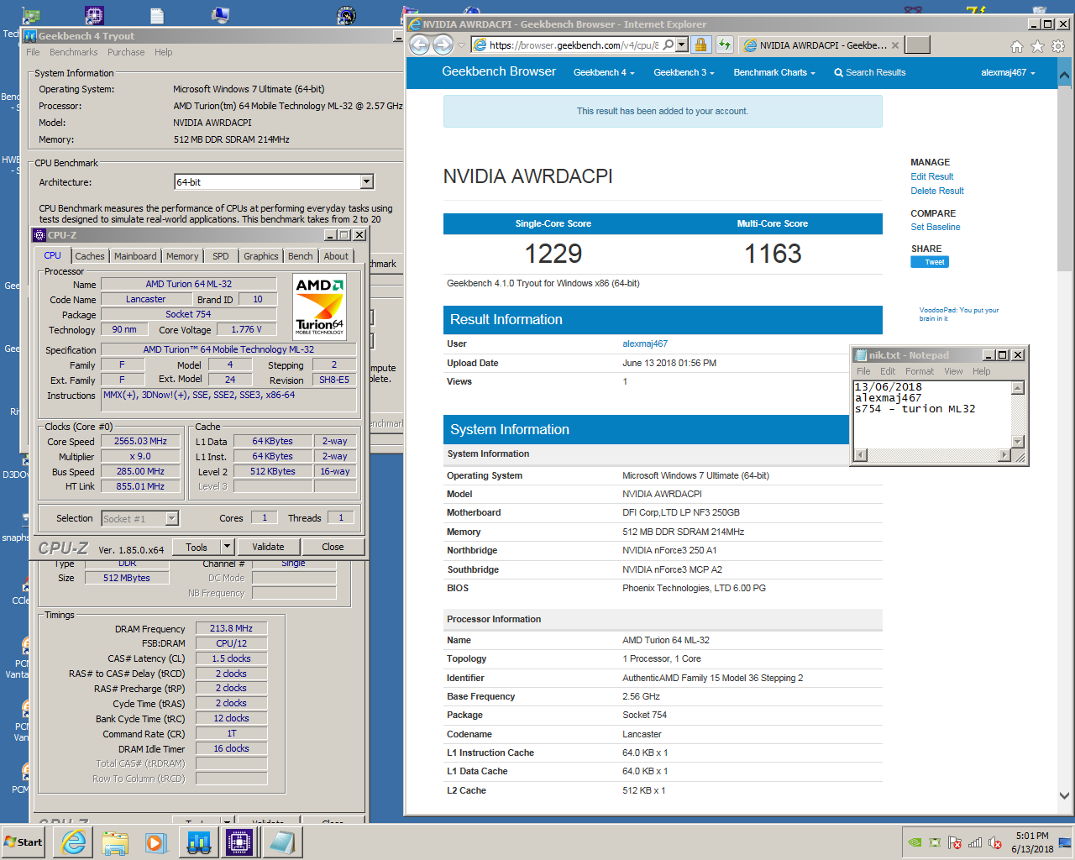Click the Internet Explorer forward arrow
The image size is (1075, 860).
[x=443, y=45]
